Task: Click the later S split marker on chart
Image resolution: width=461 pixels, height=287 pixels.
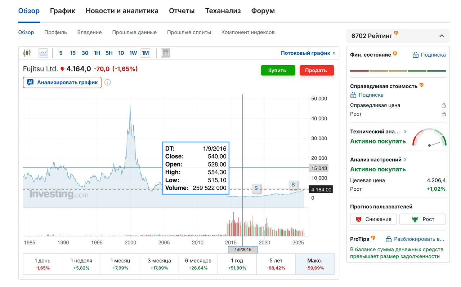Action: click(x=293, y=185)
